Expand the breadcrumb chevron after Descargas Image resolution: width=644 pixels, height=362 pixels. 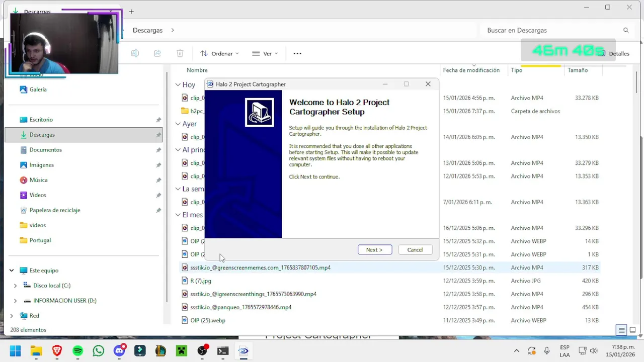(173, 30)
